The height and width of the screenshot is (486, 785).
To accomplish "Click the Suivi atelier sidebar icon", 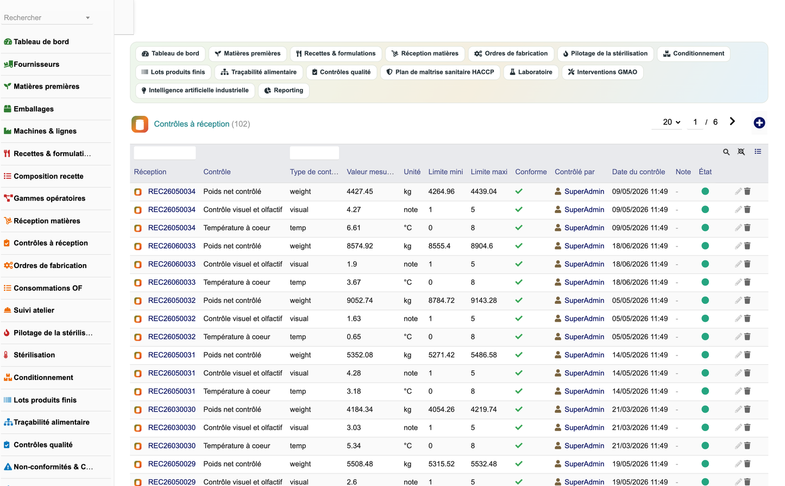I will point(8,310).
